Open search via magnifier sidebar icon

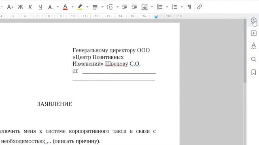tap(254, 59)
